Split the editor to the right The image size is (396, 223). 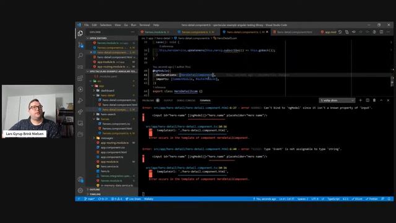(x=381, y=32)
